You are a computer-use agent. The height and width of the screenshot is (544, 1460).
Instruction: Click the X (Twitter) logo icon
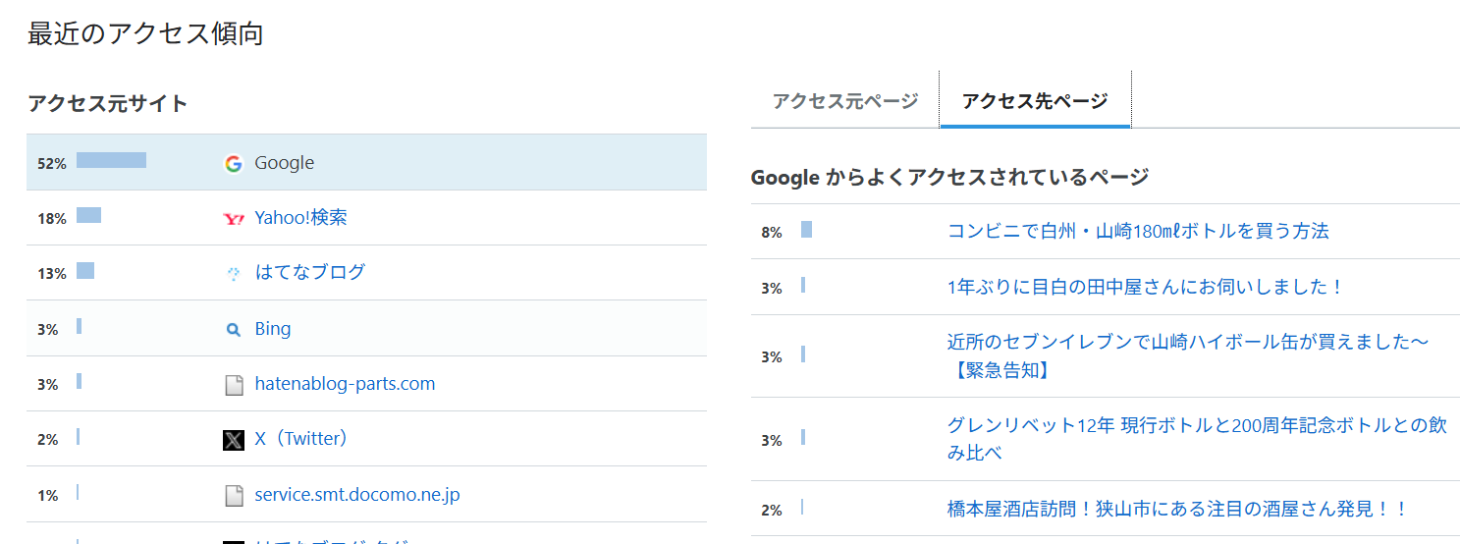coord(233,440)
